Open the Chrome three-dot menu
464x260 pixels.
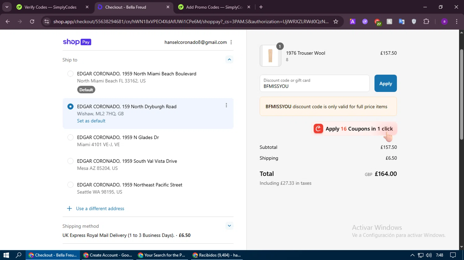point(457,22)
